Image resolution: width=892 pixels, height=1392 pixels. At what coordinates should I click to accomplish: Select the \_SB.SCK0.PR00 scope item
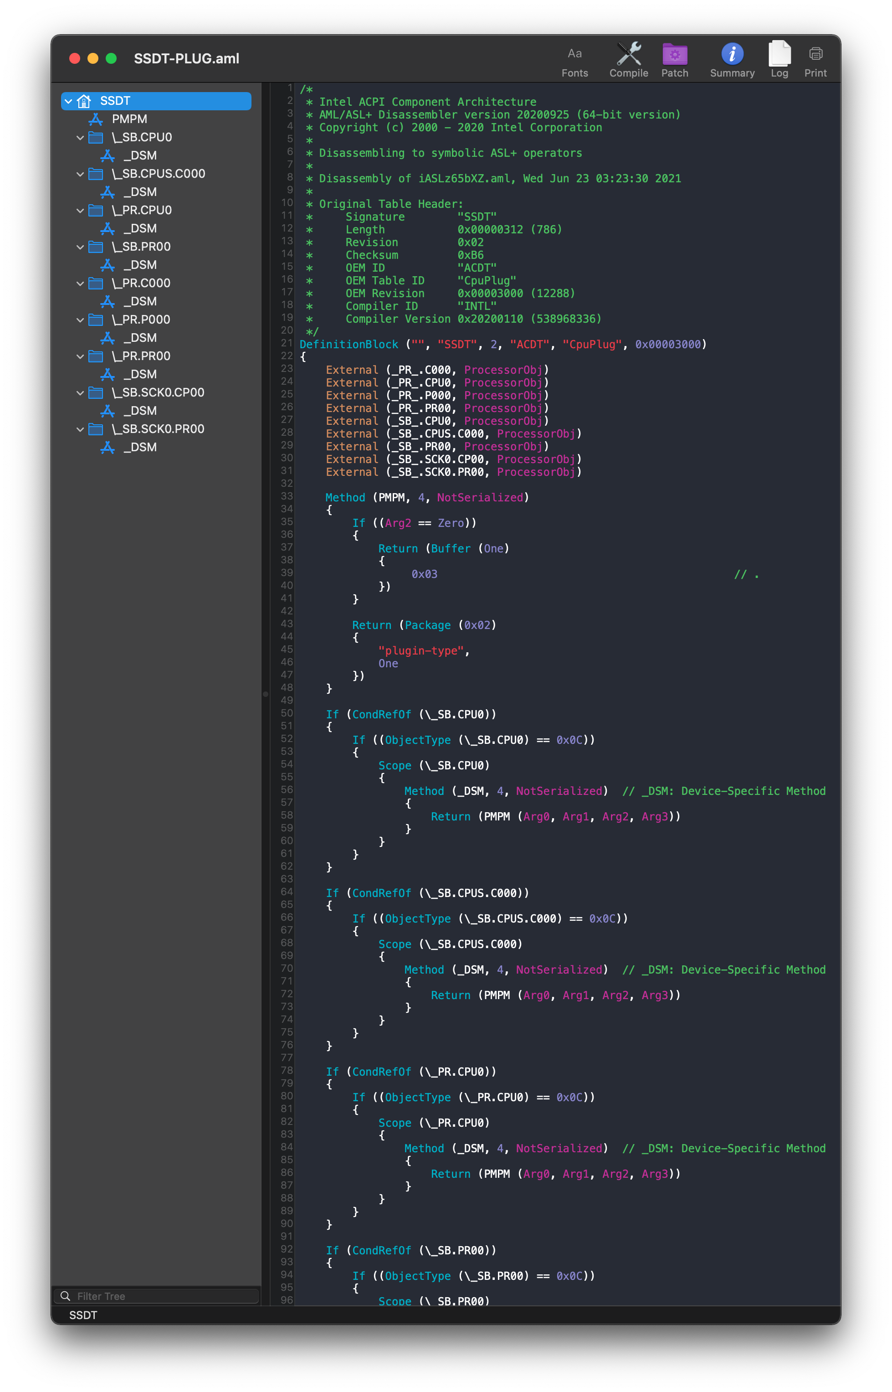coord(158,429)
